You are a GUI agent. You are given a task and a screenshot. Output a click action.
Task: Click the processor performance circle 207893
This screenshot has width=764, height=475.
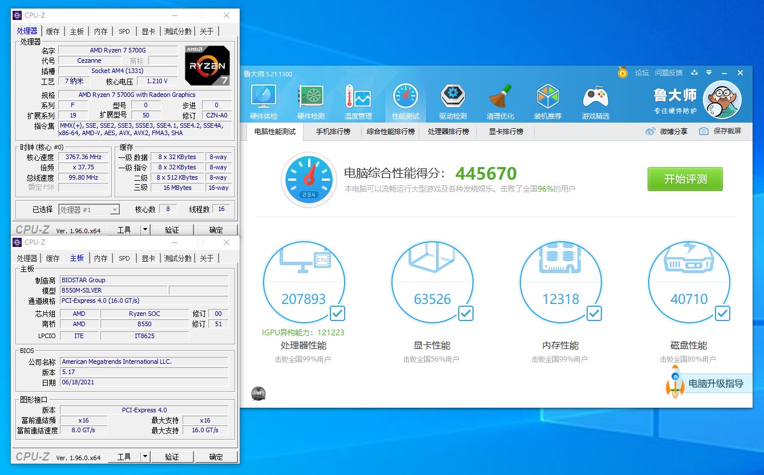304,282
